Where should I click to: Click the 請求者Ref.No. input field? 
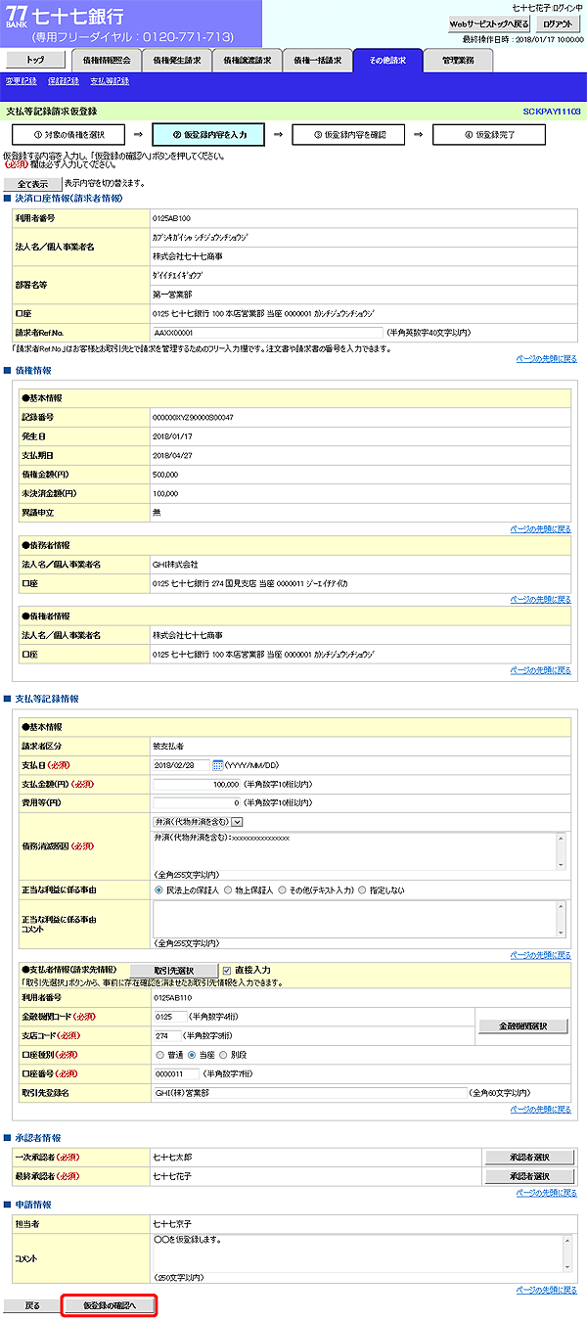268,333
